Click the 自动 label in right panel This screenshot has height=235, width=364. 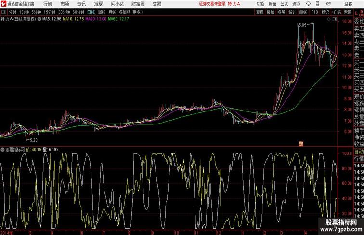pyautogui.click(x=359, y=152)
